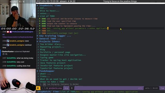The width and height of the screenshot is (165, 93).
Task: Click bullet of the GUI... TODO item
Action: tap(40, 31)
